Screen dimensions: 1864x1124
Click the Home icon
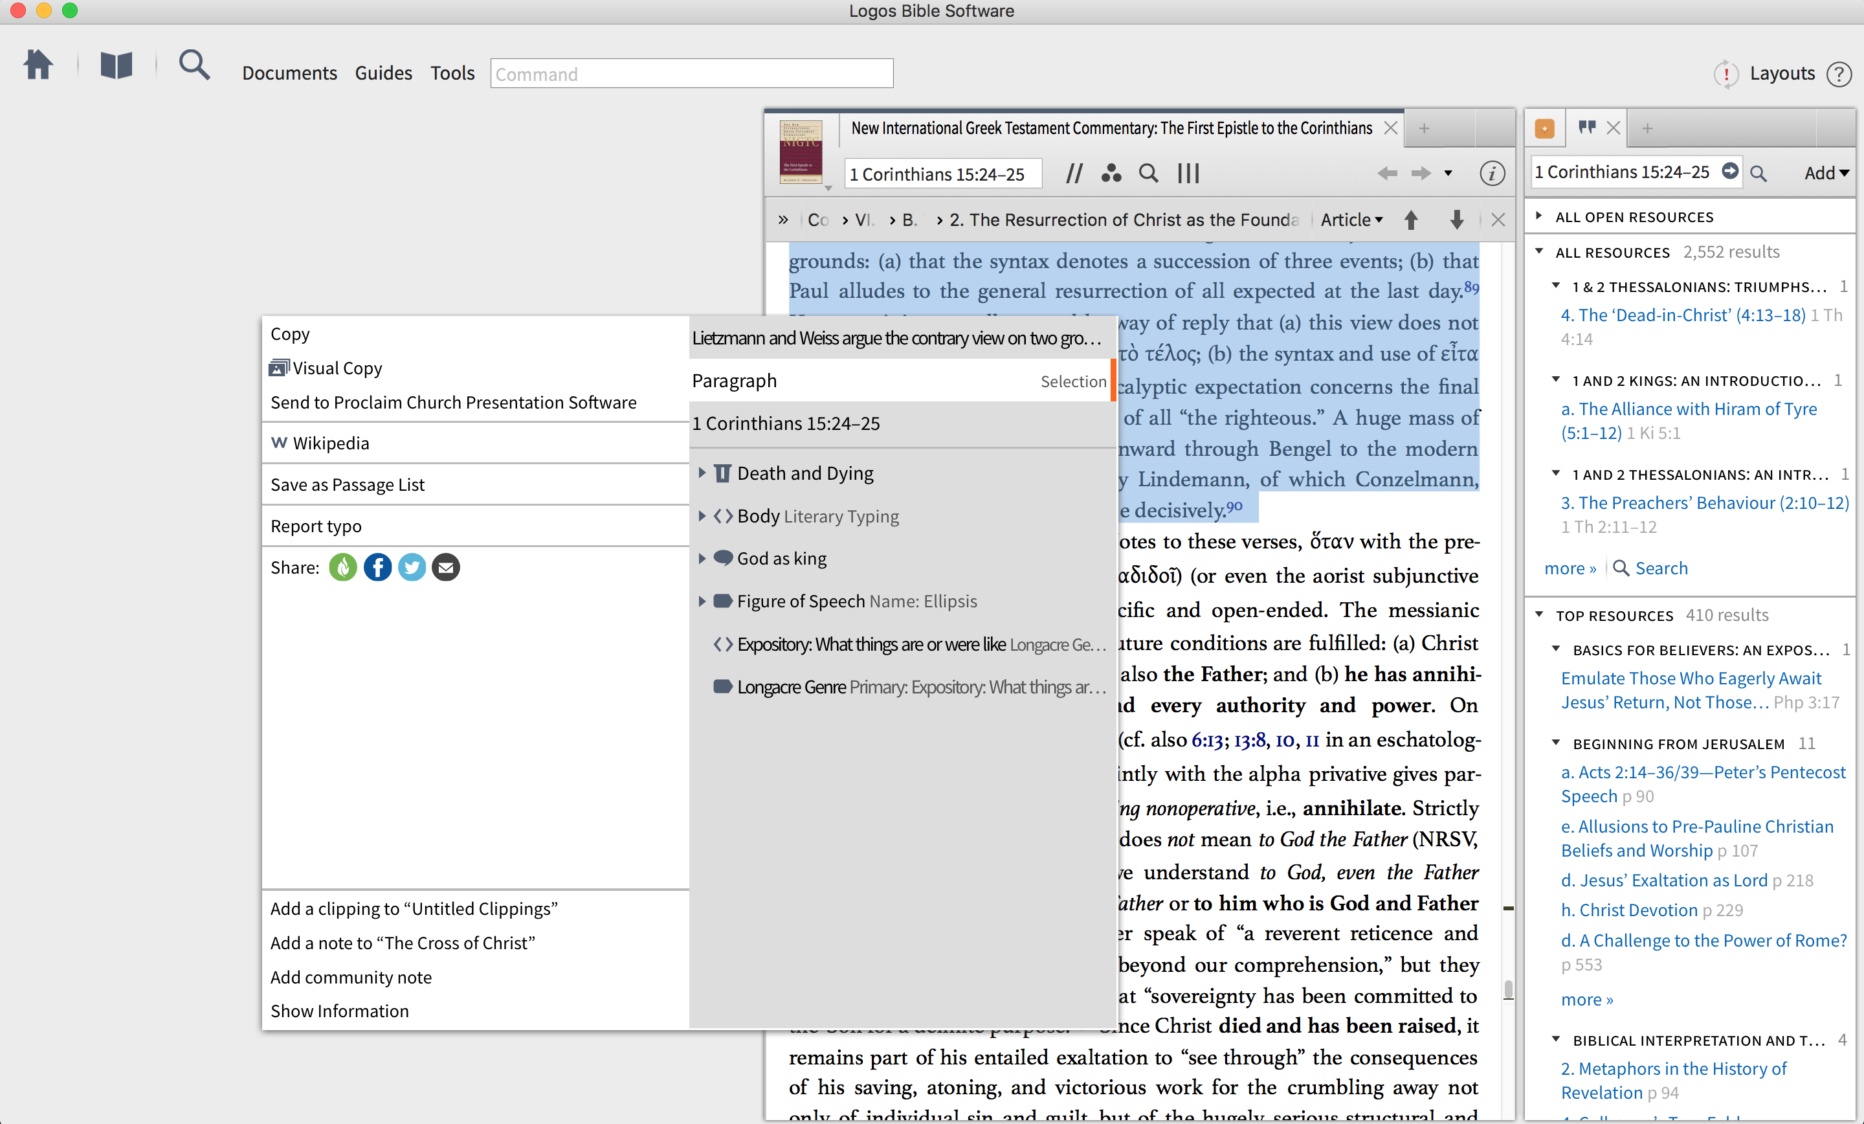[x=38, y=67]
